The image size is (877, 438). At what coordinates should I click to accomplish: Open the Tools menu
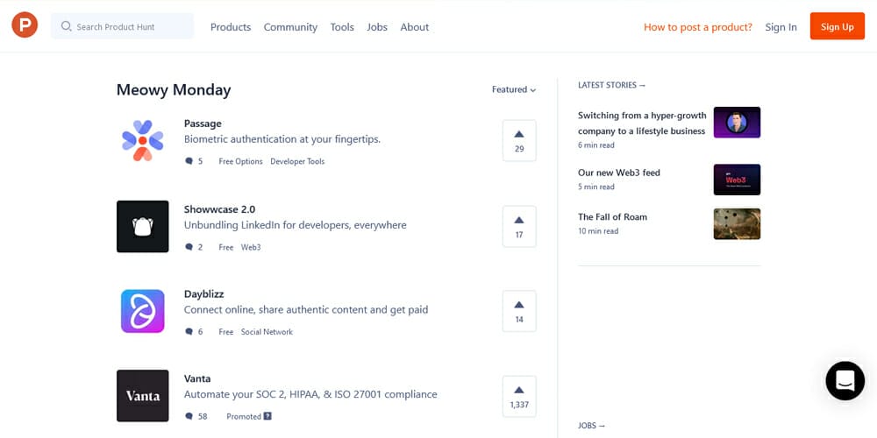click(342, 27)
